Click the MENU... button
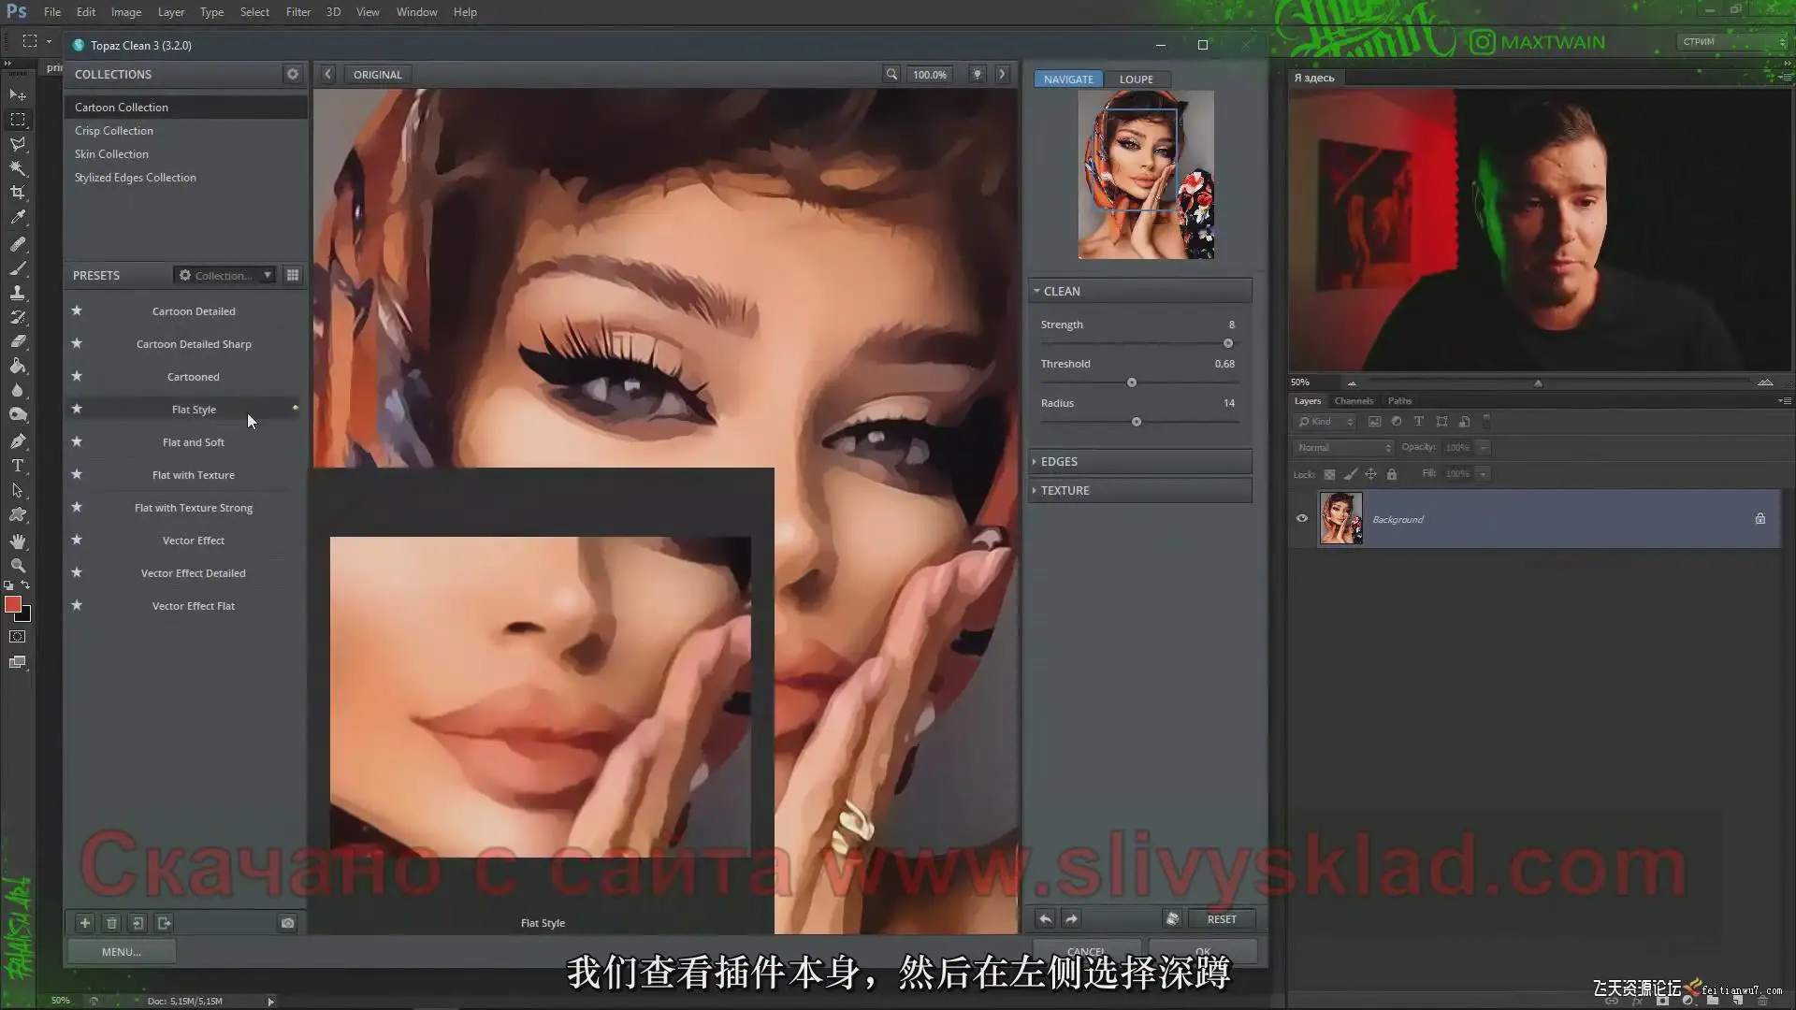 point(122,951)
